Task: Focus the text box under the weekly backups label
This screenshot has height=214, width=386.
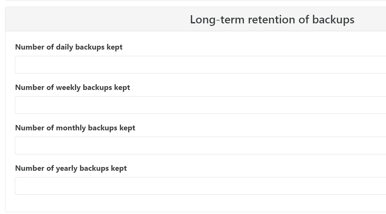Action: click(200, 105)
